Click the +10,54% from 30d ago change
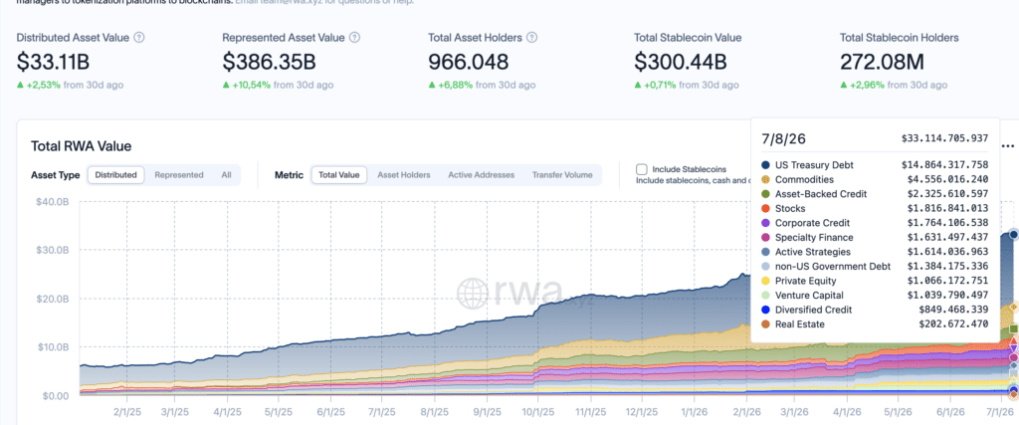Viewport: 1019px width, 425px height. point(279,86)
